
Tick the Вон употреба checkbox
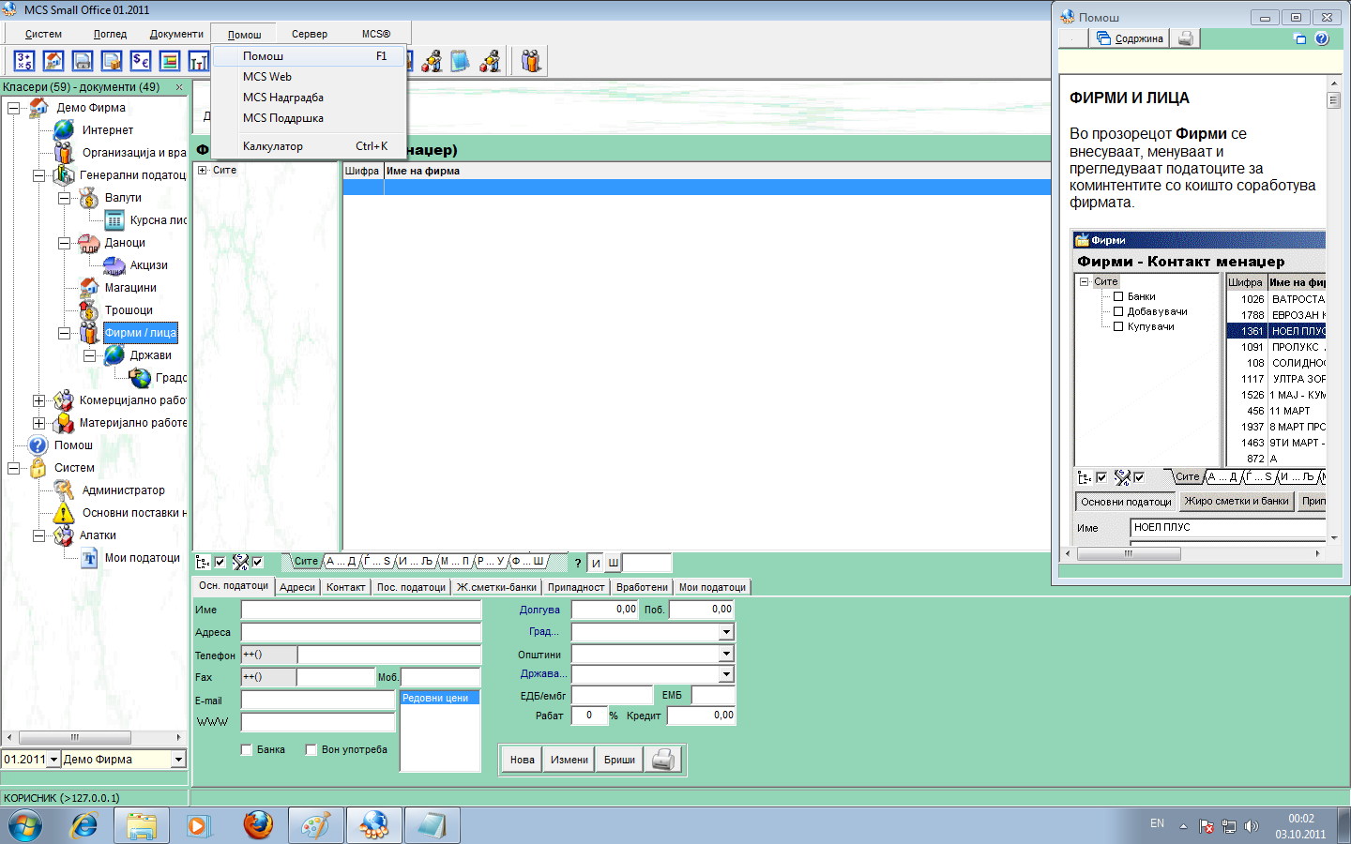311,749
